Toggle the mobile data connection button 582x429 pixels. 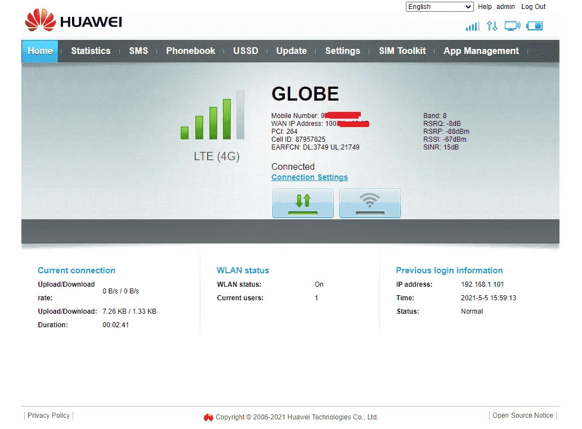point(303,203)
